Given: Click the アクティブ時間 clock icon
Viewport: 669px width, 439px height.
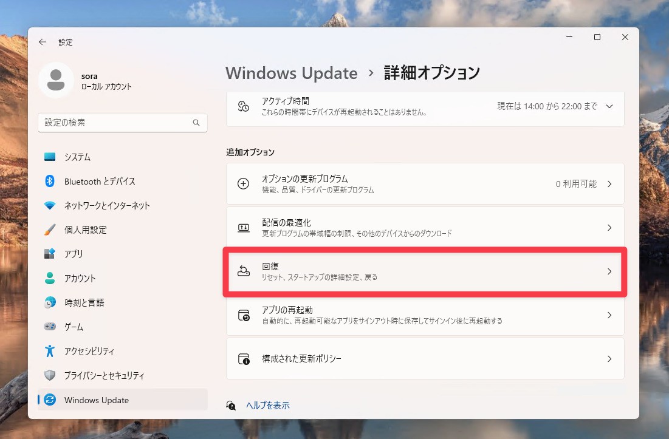Looking at the screenshot, I should pos(244,106).
